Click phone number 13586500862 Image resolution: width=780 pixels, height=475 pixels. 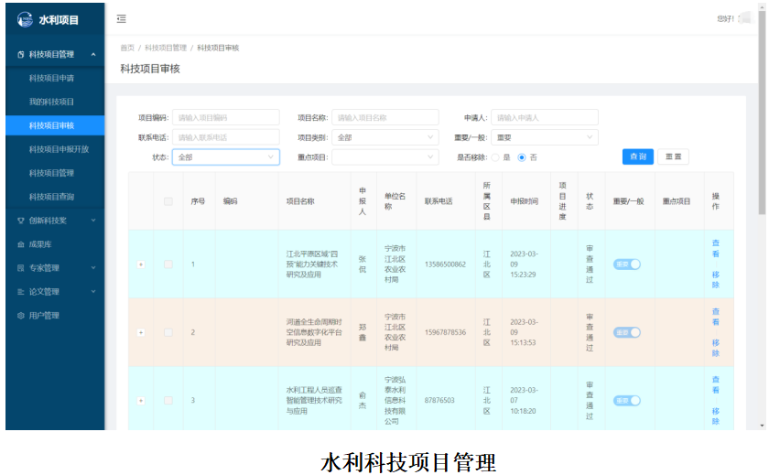[445, 264]
